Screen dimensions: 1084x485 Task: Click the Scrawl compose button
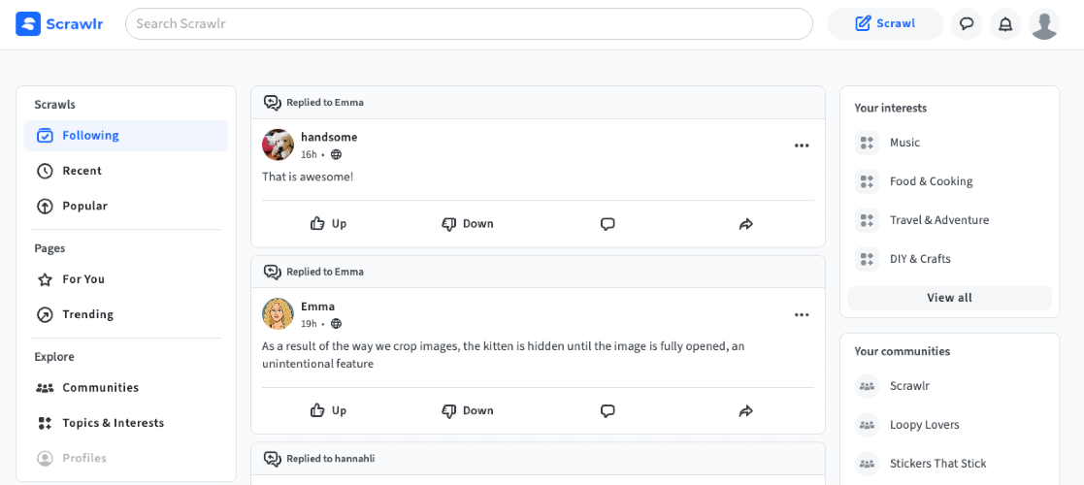point(885,24)
